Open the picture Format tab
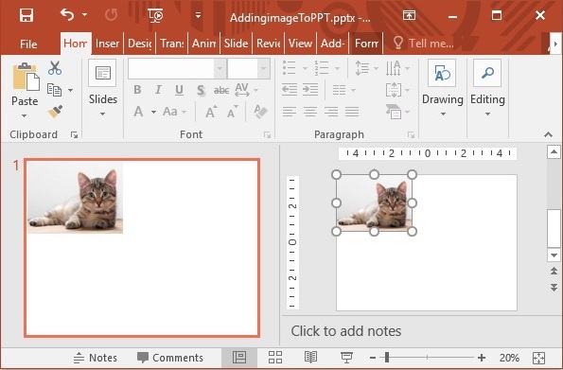The width and height of the screenshot is (563, 370). (366, 44)
